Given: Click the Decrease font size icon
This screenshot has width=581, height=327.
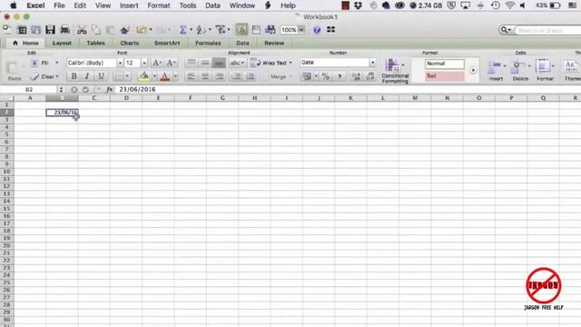Looking at the screenshot, I should [171, 63].
